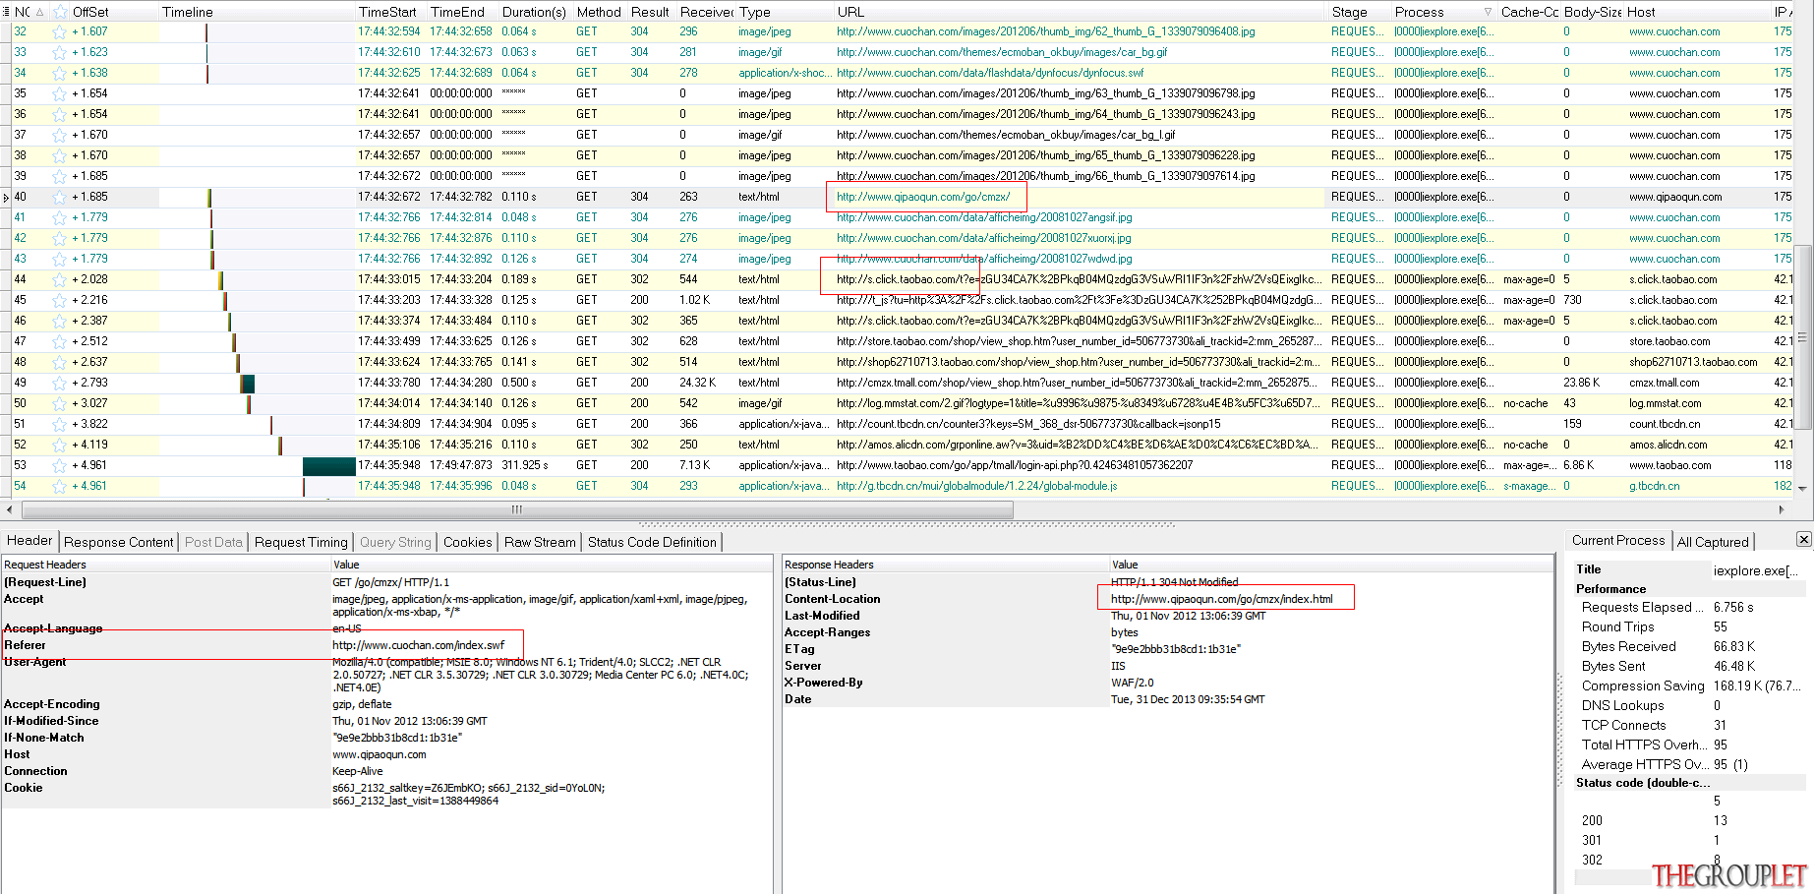This screenshot has width=1814, height=894.
Task: Open the column chooser icon in grid corner
Action: [6, 12]
